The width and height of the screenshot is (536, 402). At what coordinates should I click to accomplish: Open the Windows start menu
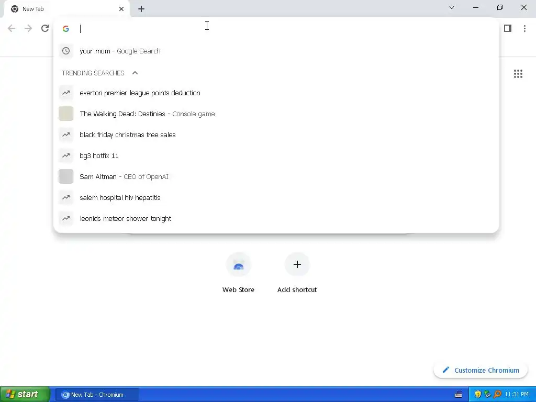click(25, 395)
